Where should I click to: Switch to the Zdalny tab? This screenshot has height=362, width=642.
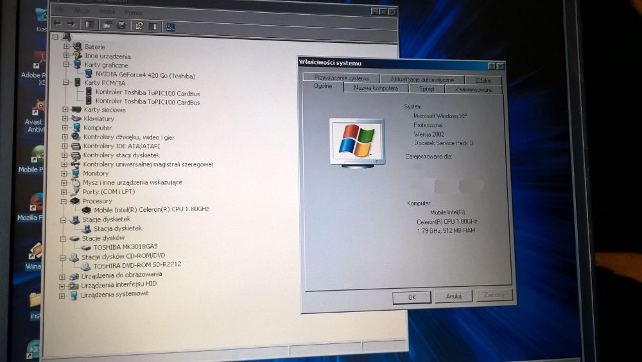pos(483,80)
